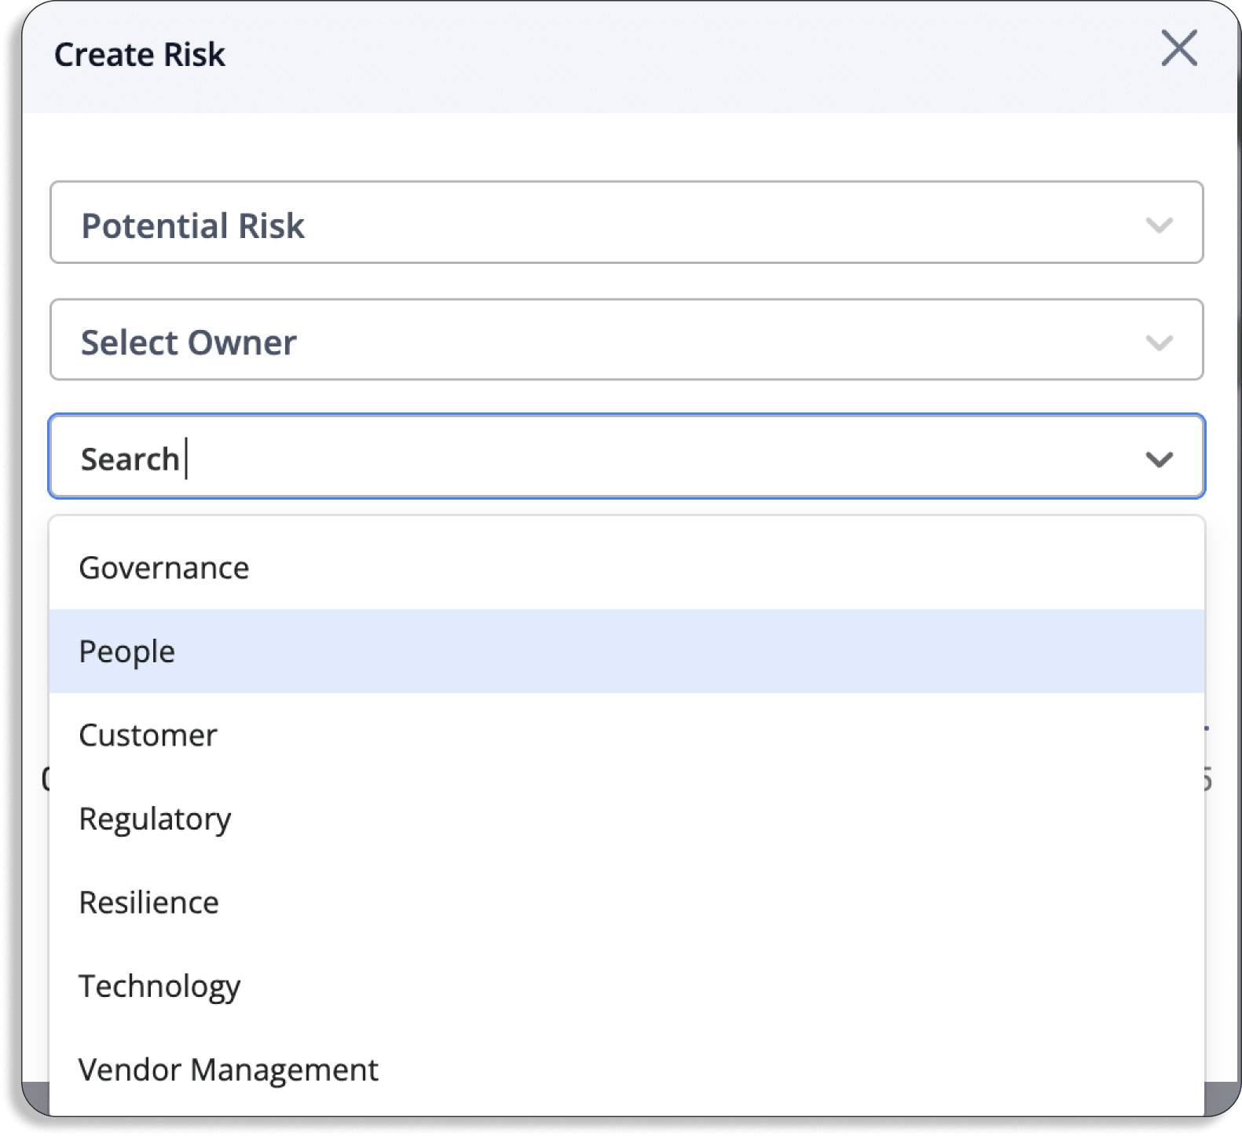Screen dimensions: 1242x1136
Task: Choose the highlighted People option
Action: pos(626,651)
